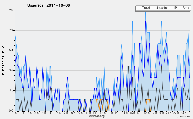Image resolution: width=193 pixels, height=119 pixels.
Task: Click the Total peak at 18 h
Action: 146,11
